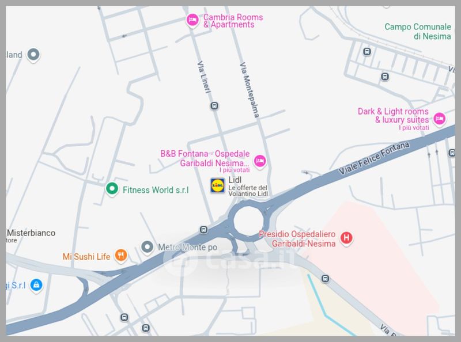
Task: Select the Campo Comunale di Nesima label
Action: pos(418,32)
